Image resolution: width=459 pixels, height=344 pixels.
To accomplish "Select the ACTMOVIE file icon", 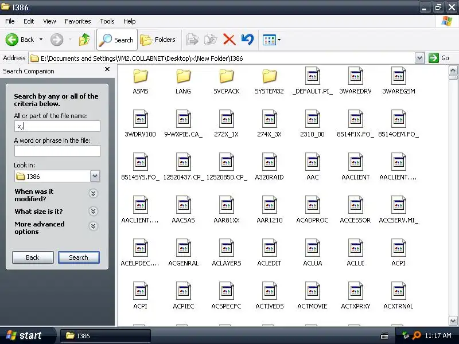I will pyautogui.click(x=313, y=291).
